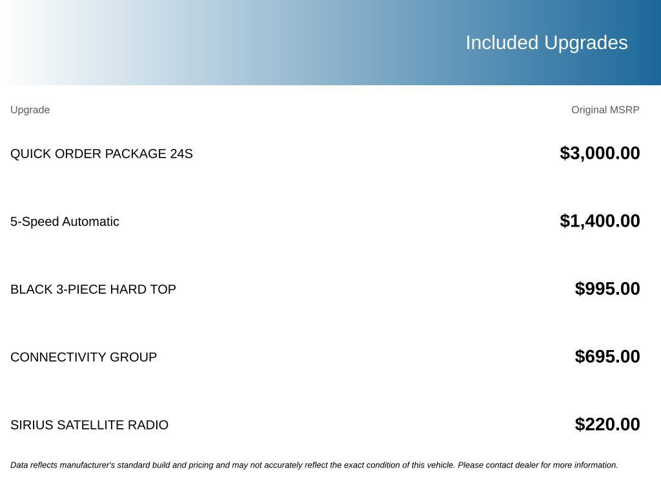Viewport: 661px width, 496px height.
Task: Click 'Please contact dealer' sentence in disclaimer
Action: pyautogui.click(x=538, y=465)
